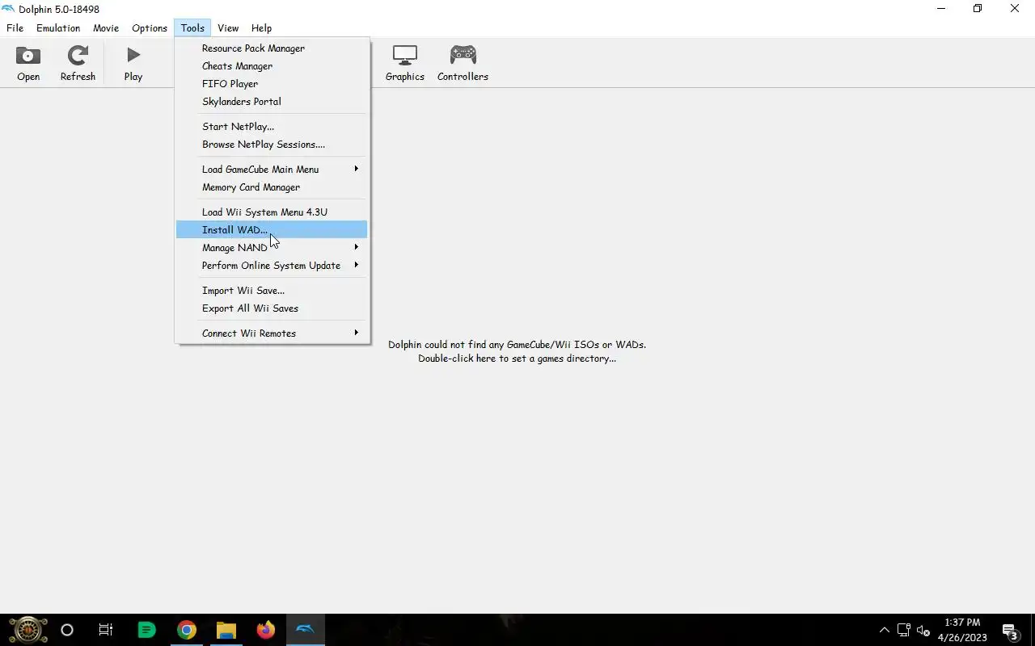This screenshot has height=646, width=1035.
Task: Minimize the Dolphin window
Action: pyautogui.click(x=940, y=9)
